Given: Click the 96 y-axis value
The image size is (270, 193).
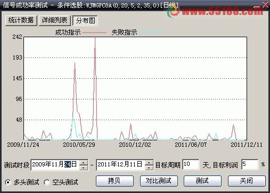Looking at the screenshot, I should (19, 99).
